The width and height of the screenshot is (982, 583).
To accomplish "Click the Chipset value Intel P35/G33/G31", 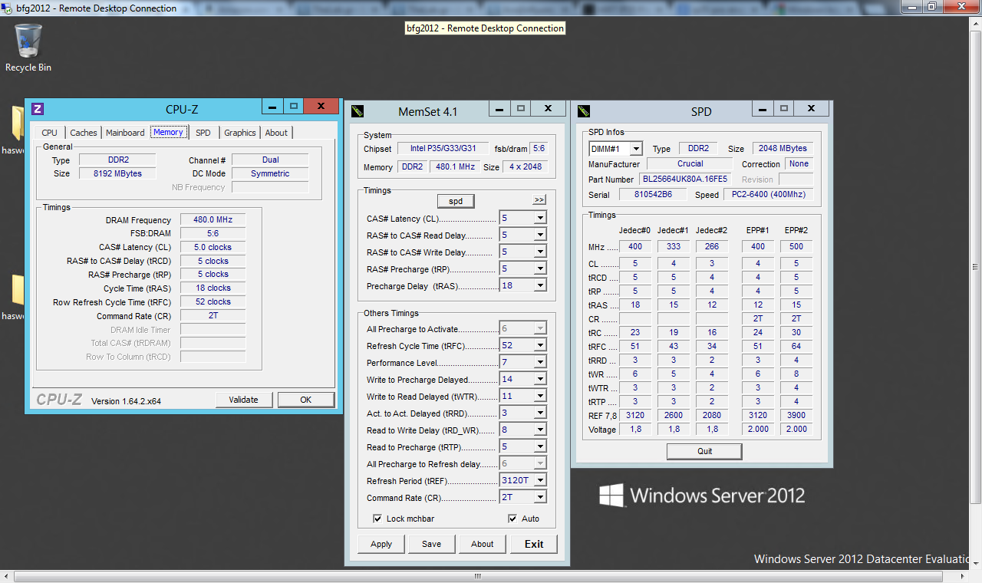I will click(x=443, y=148).
